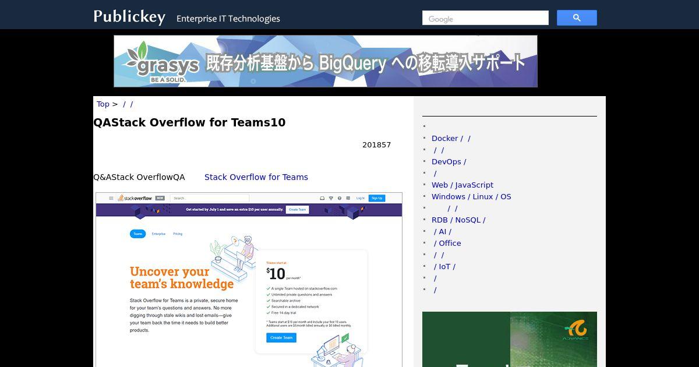699x367 pixels.
Task: Open the DevOps category link
Action: 449,161
